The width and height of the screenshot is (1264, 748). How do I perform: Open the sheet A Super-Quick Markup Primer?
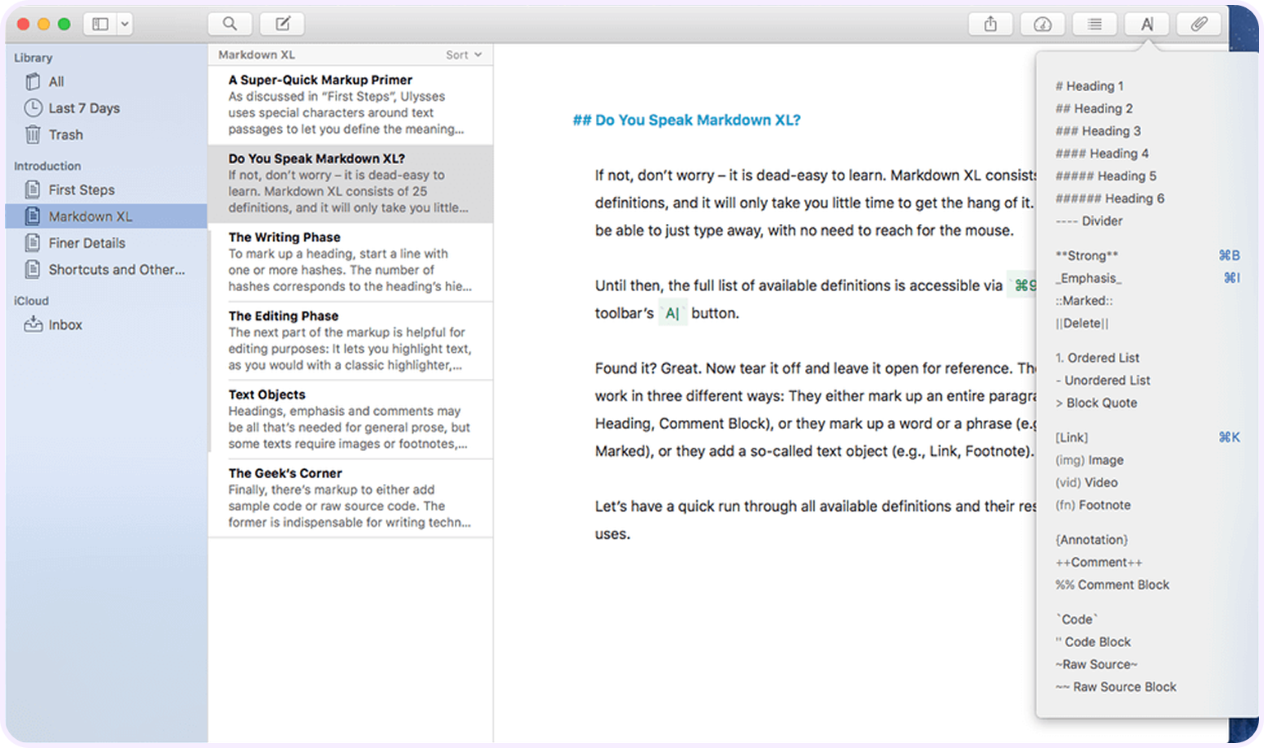[351, 105]
